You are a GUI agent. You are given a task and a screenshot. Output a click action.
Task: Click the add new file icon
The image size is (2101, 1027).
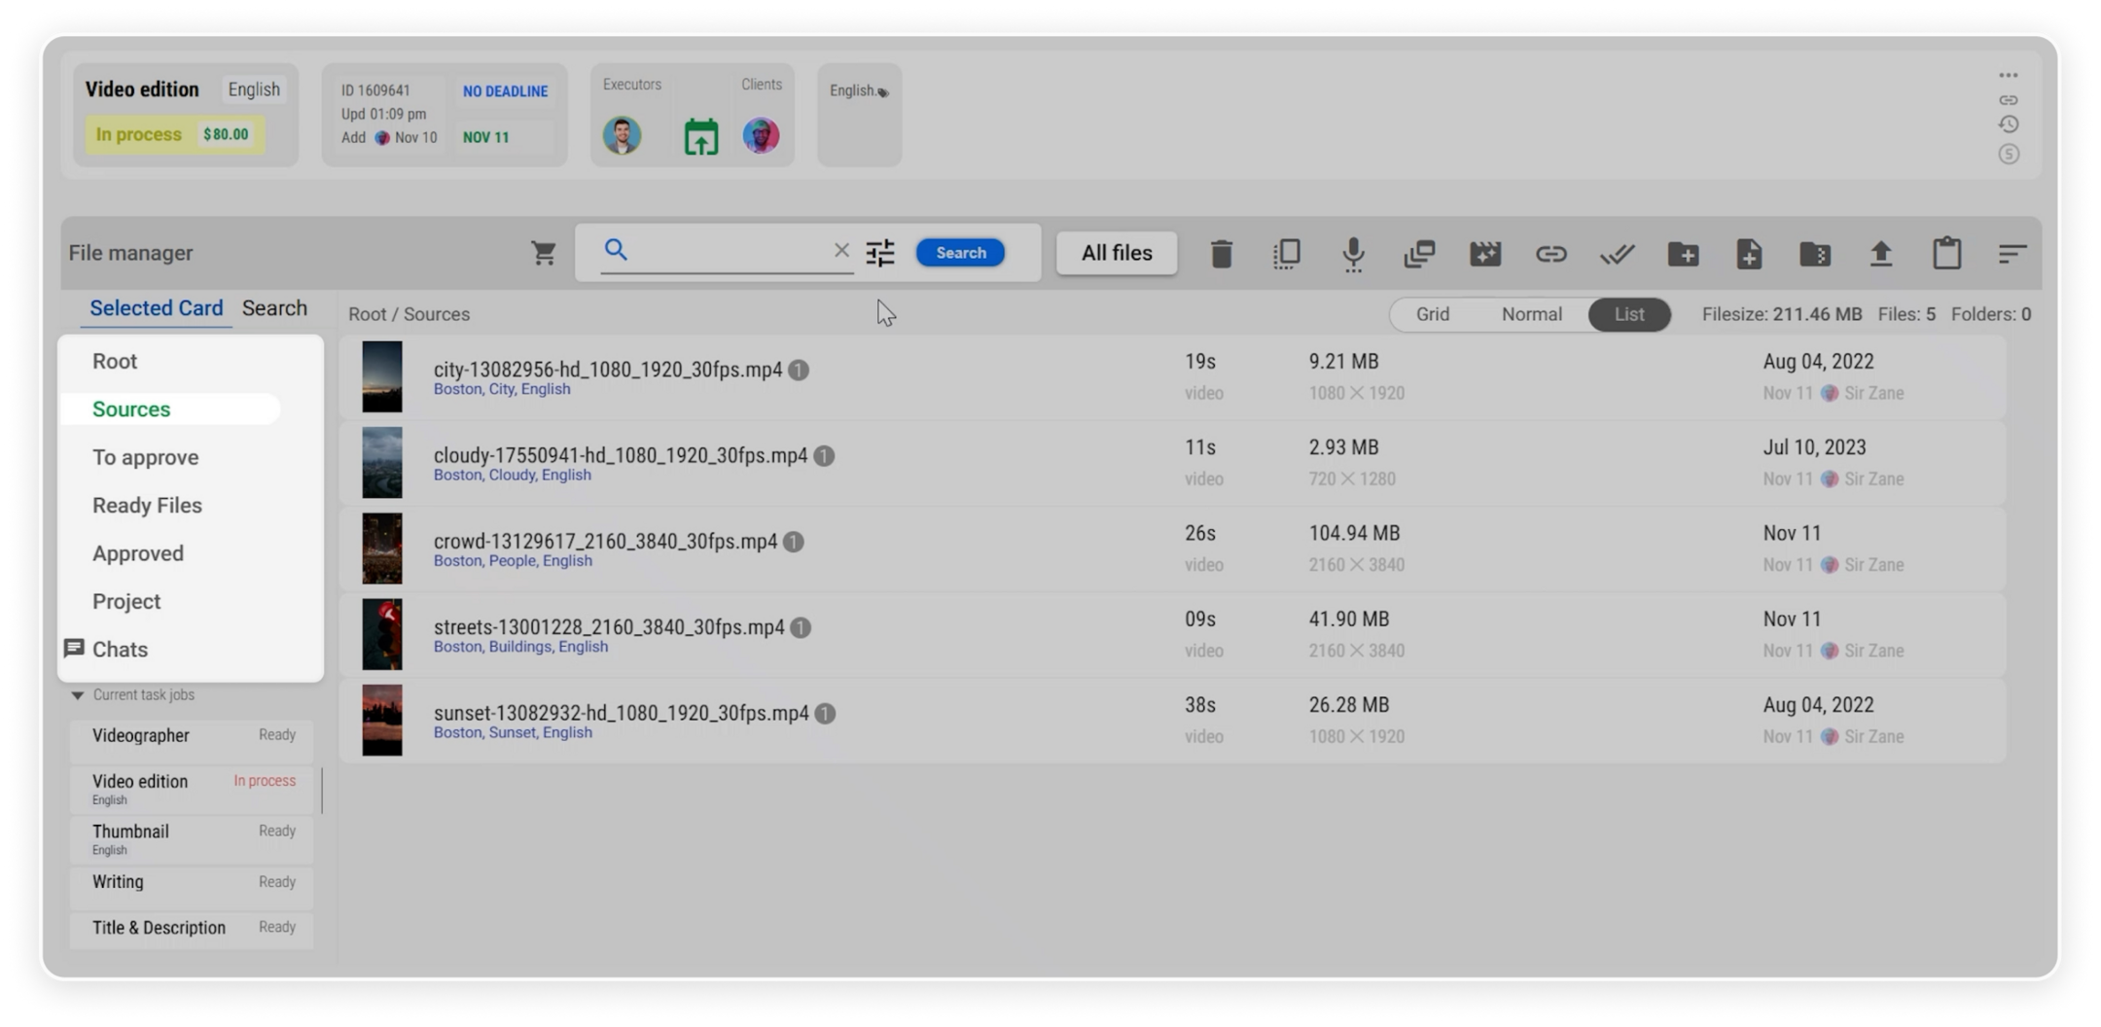pos(1749,254)
